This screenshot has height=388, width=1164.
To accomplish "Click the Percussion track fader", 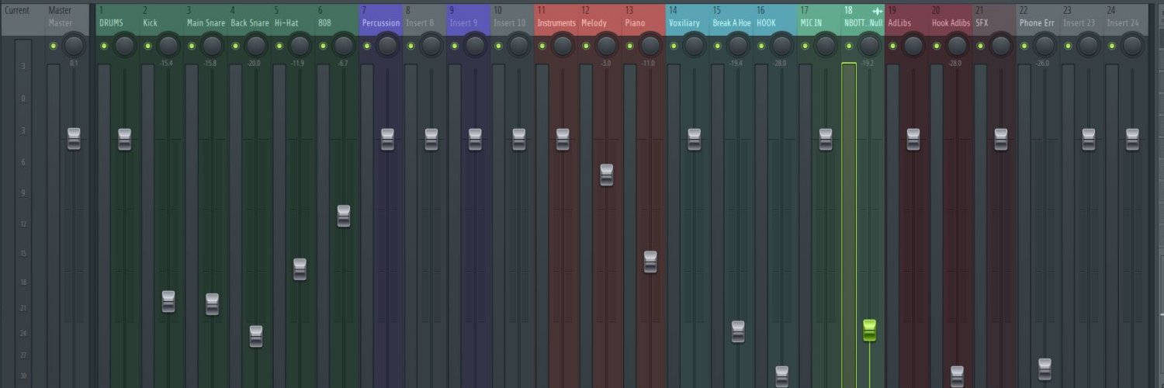I will click(x=387, y=139).
